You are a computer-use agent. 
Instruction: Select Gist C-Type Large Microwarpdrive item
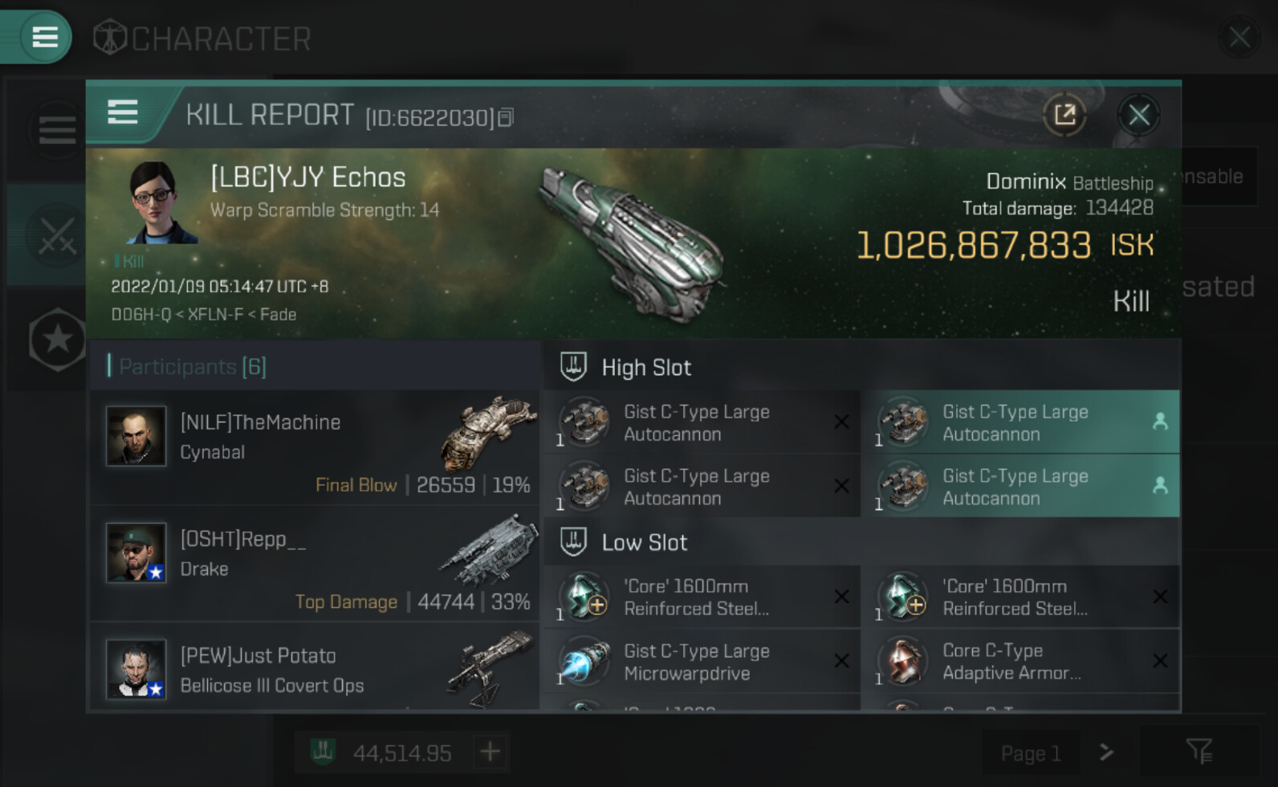pyautogui.click(x=697, y=663)
